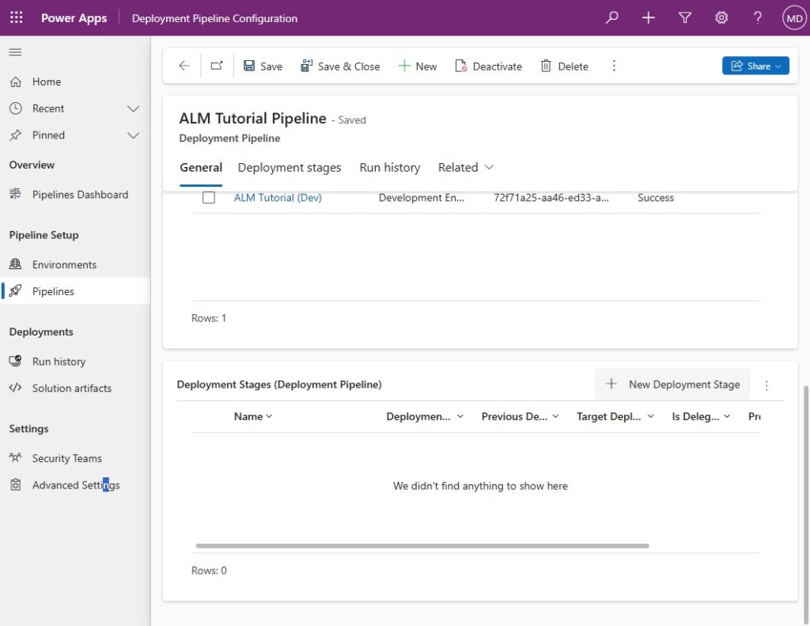This screenshot has width=810, height=626.
Task: Switch to the Run history tab
Action: coord(390,168)
